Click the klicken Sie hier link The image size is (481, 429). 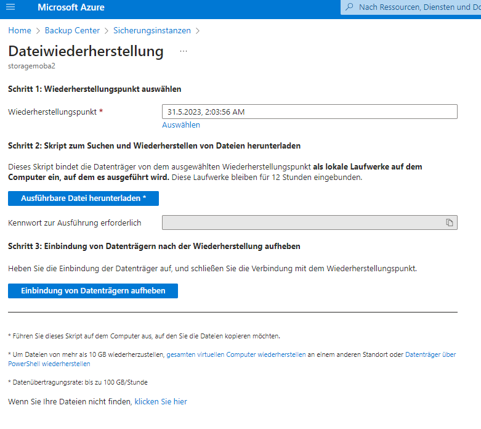pyautogui.click(x=161, y=402)
